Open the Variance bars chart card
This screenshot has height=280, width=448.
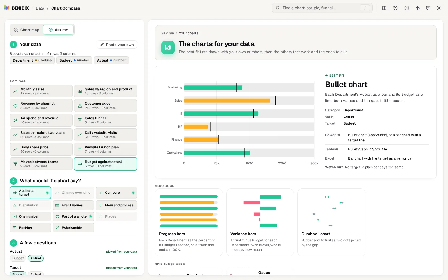point(260,222)
